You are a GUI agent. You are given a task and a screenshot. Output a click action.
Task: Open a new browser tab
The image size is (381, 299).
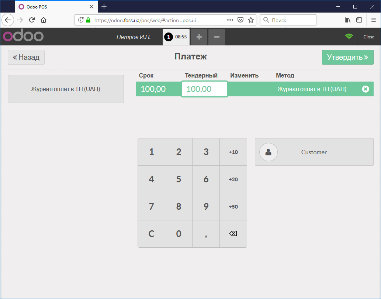(104, 6)
